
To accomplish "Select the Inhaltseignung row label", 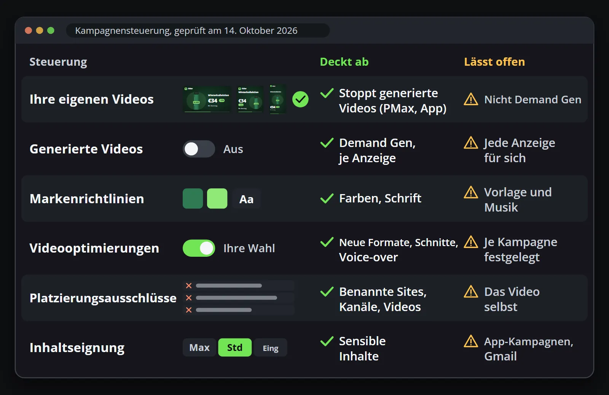I will [x=77, y=348].
